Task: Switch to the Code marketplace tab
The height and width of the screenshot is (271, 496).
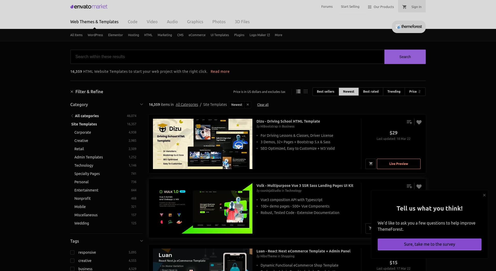Action: pyautogui.click(x=133, y=22)
